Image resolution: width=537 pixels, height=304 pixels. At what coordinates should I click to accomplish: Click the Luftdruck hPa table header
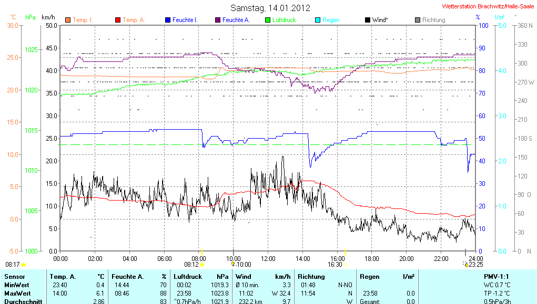(201, 276)
